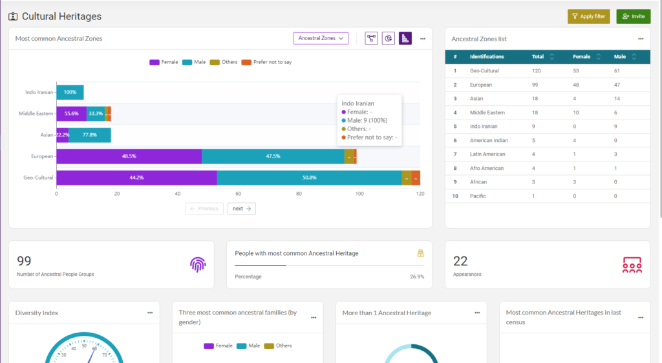The width and height of the screenshot is (662, 363).
Task: Select the Asian row in the zones list
Action: 548,99
